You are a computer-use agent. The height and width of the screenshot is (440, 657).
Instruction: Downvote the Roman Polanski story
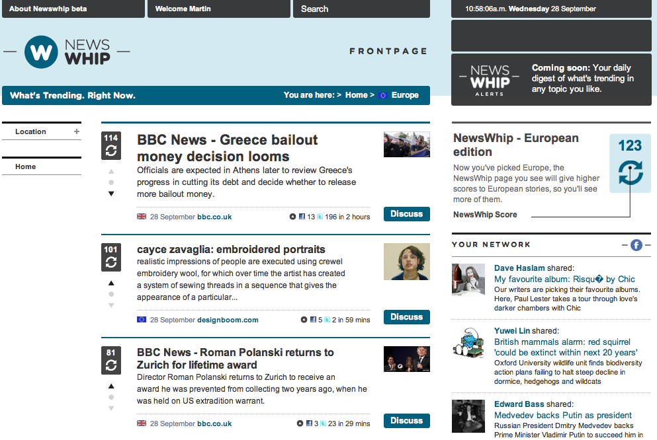[111, 408]
